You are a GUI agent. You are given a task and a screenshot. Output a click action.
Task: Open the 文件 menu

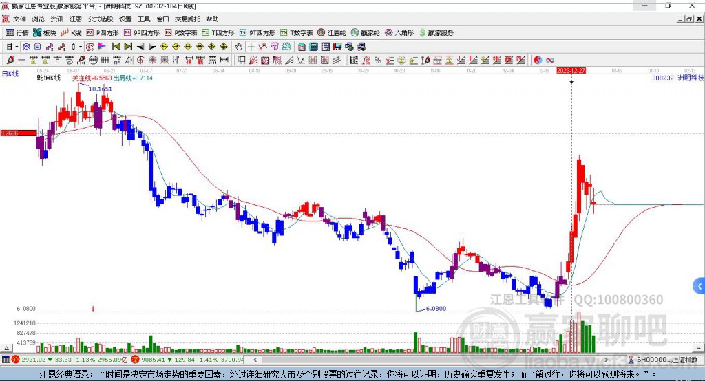(19, 19)
